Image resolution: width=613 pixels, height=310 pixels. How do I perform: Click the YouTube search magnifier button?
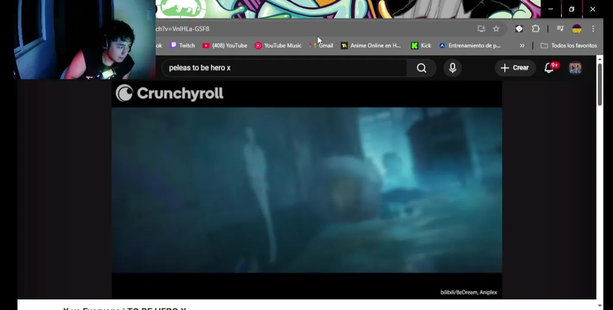point(421,68)
